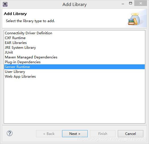The image size is (149, 144).
Task: Maximize the Add Library window
Action: (131, 3)
